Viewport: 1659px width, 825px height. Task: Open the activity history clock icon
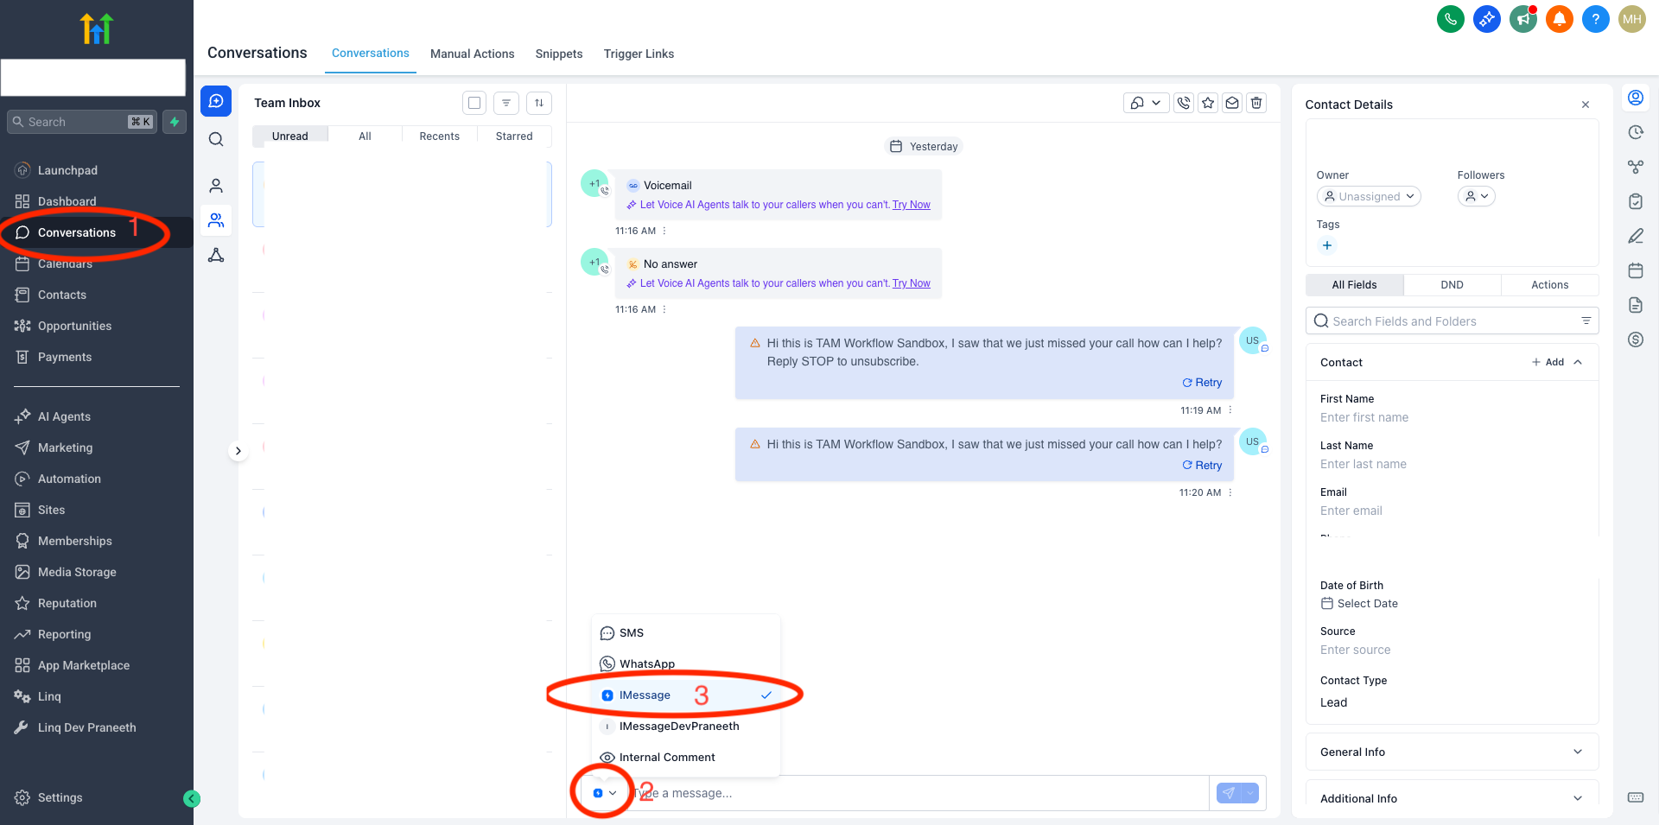[1636, 132]
